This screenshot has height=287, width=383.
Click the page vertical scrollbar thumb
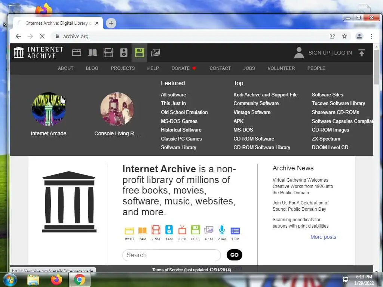[376, 67]
